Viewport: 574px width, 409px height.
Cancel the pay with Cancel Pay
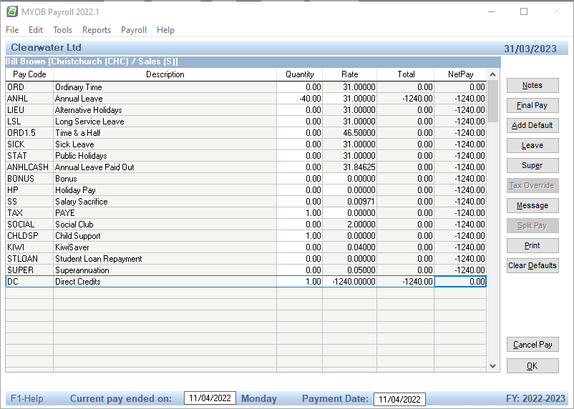point(532,345)
